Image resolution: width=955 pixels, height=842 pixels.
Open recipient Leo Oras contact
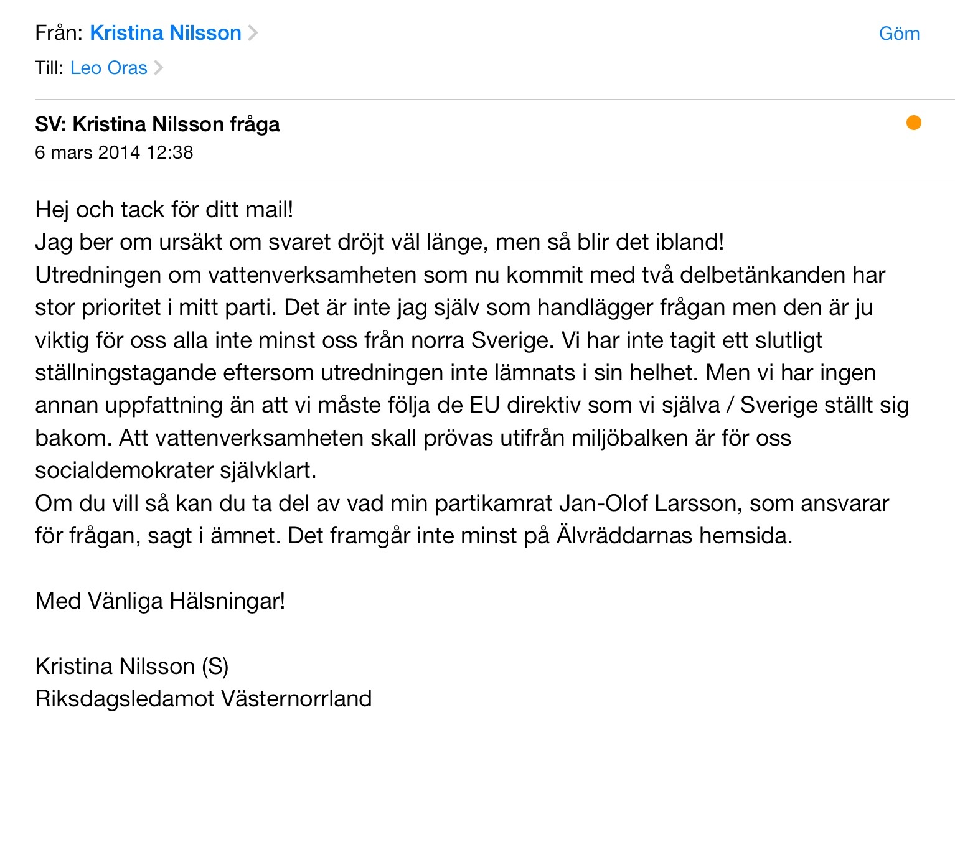tap(109, 68)
